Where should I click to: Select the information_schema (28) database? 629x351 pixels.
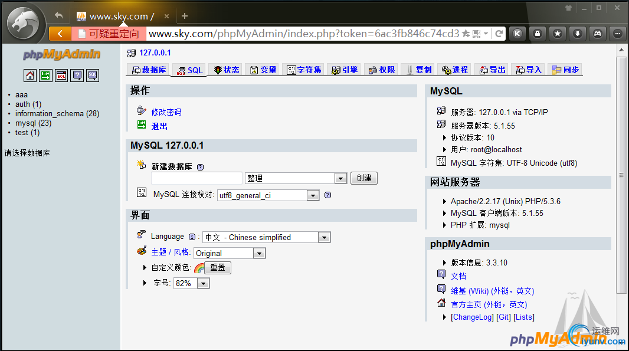coord(57,113)
